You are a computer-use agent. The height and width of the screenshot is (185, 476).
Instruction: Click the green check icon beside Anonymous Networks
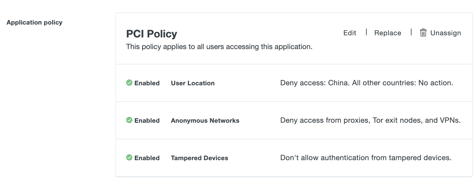tap(129, 120)
